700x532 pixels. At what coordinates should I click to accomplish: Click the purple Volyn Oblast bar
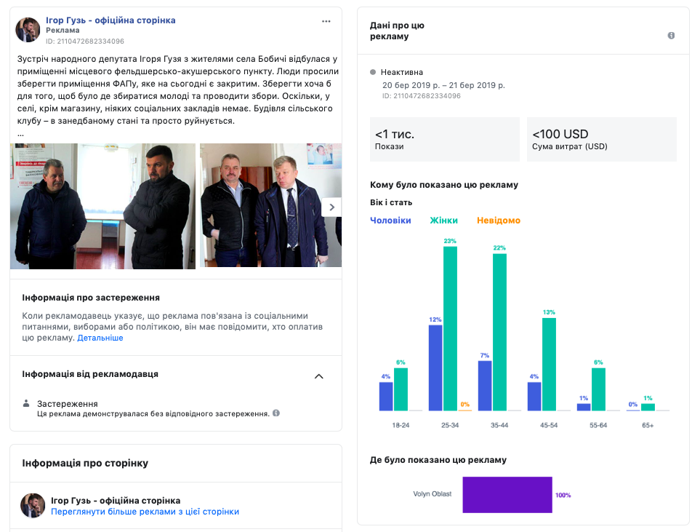click(x=507, y=495)
